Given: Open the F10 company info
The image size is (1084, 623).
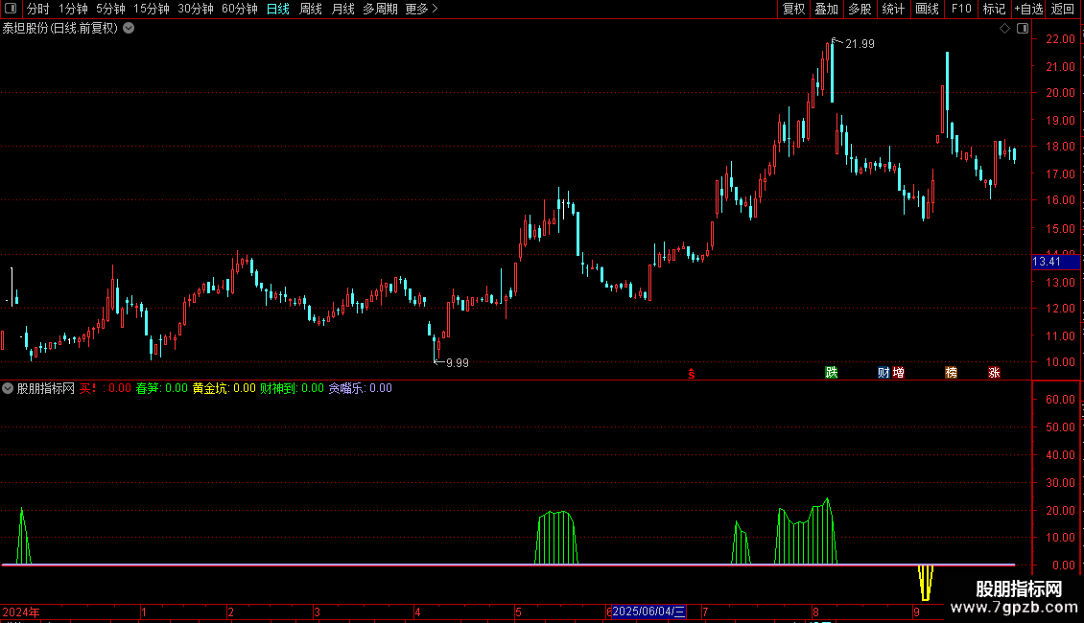Looking at the screenshot, I should click(961, 9).
